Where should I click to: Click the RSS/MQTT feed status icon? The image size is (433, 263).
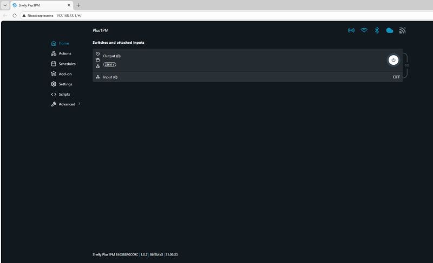click(x=402, y=30)
